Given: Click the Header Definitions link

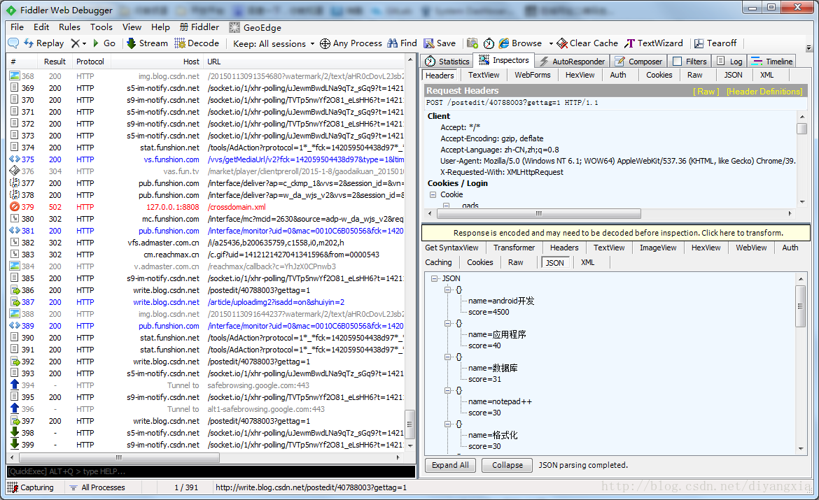Looking at the screenshot, I should coord(764,92).
